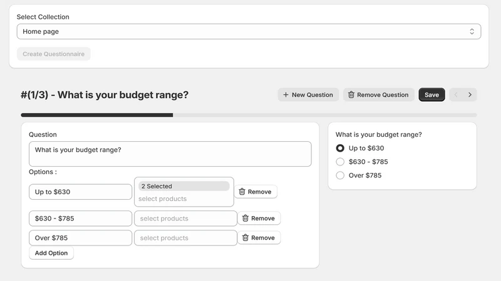501x281 pixels.
Task: Click the Create Questionnaire button
Action: 54,54
